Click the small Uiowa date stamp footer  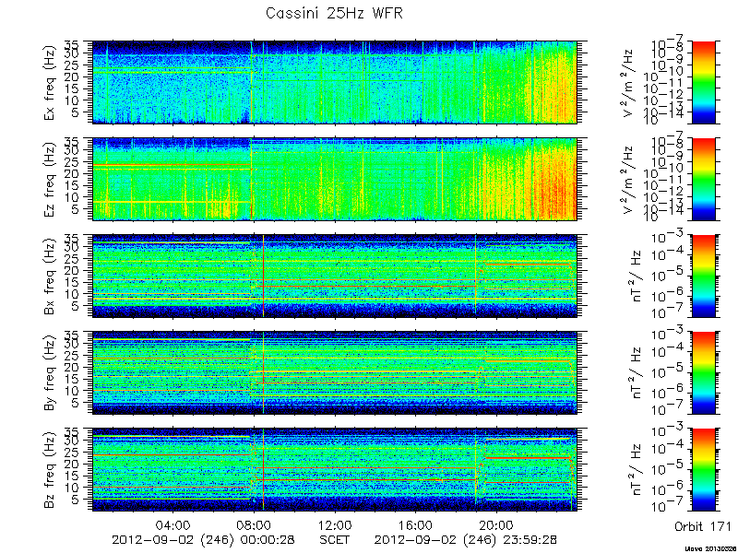coord(711,548)
